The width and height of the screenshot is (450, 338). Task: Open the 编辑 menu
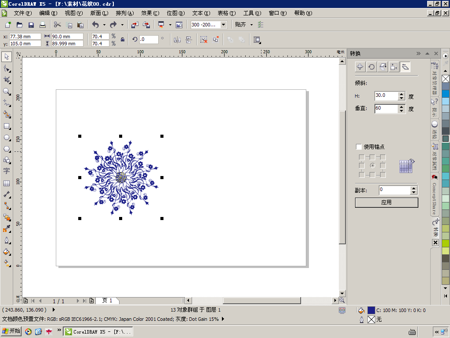(x=48, y=13)
